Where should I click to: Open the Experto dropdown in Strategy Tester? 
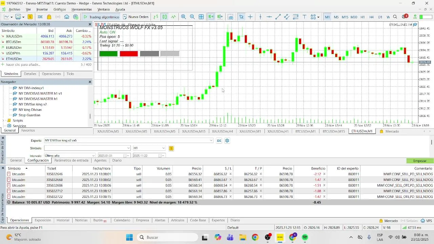coord(211,141)
